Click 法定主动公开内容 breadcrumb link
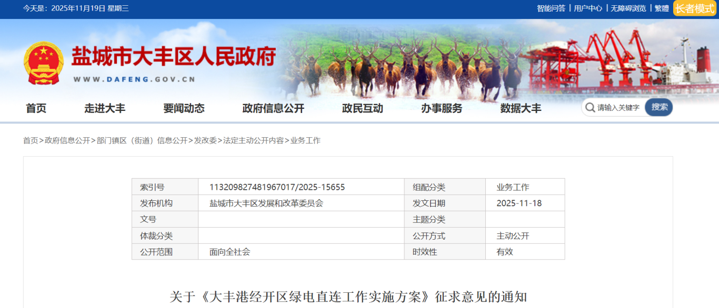This screenshot has width=719, height=308. [x=253, y=140]
